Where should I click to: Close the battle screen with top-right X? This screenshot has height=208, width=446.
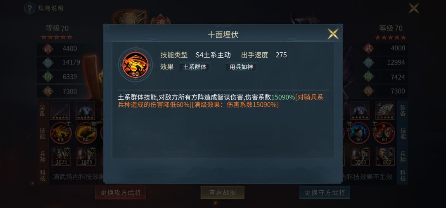pos(414,8)
